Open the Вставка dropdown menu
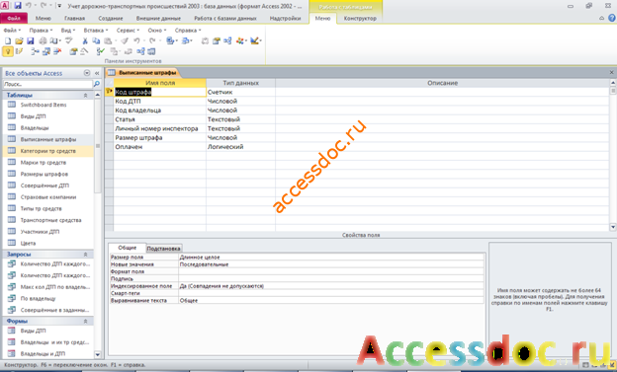The height and width of the screenshot is (372, 617). pyautogui.click(x=96, y=31)
